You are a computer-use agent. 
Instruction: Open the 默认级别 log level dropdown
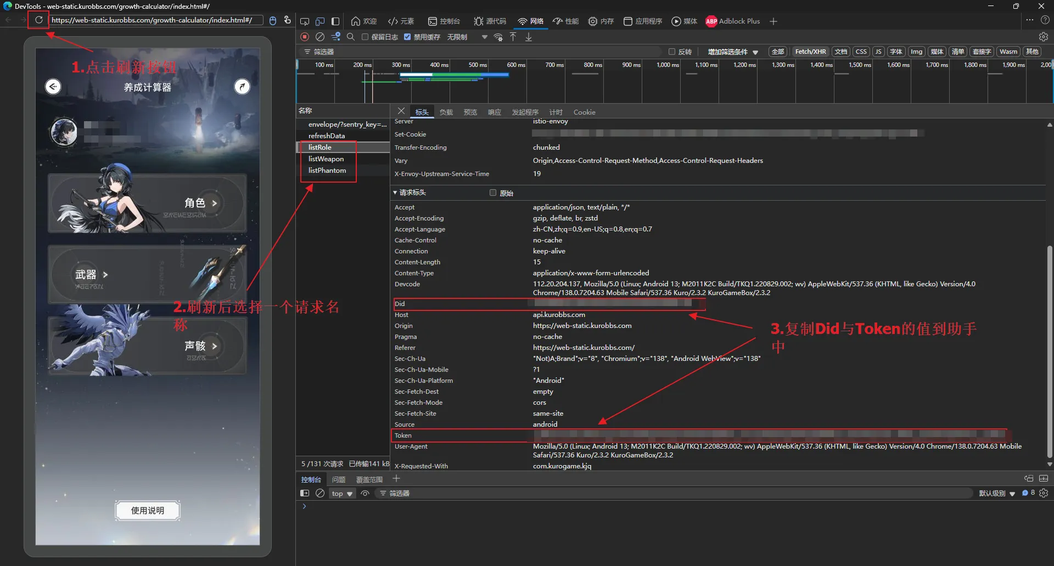[x=997, y=493]
